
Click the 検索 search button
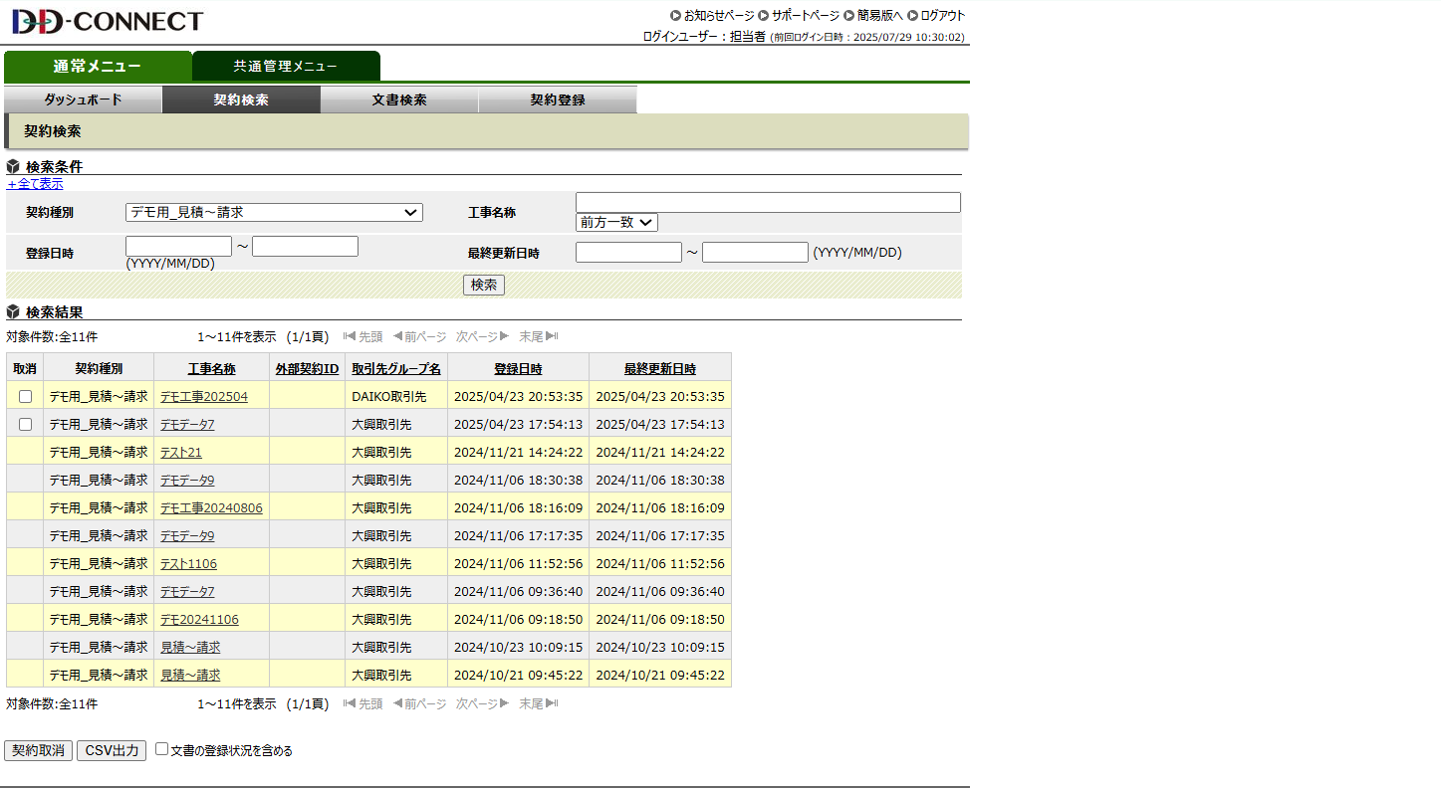point(483,285)
